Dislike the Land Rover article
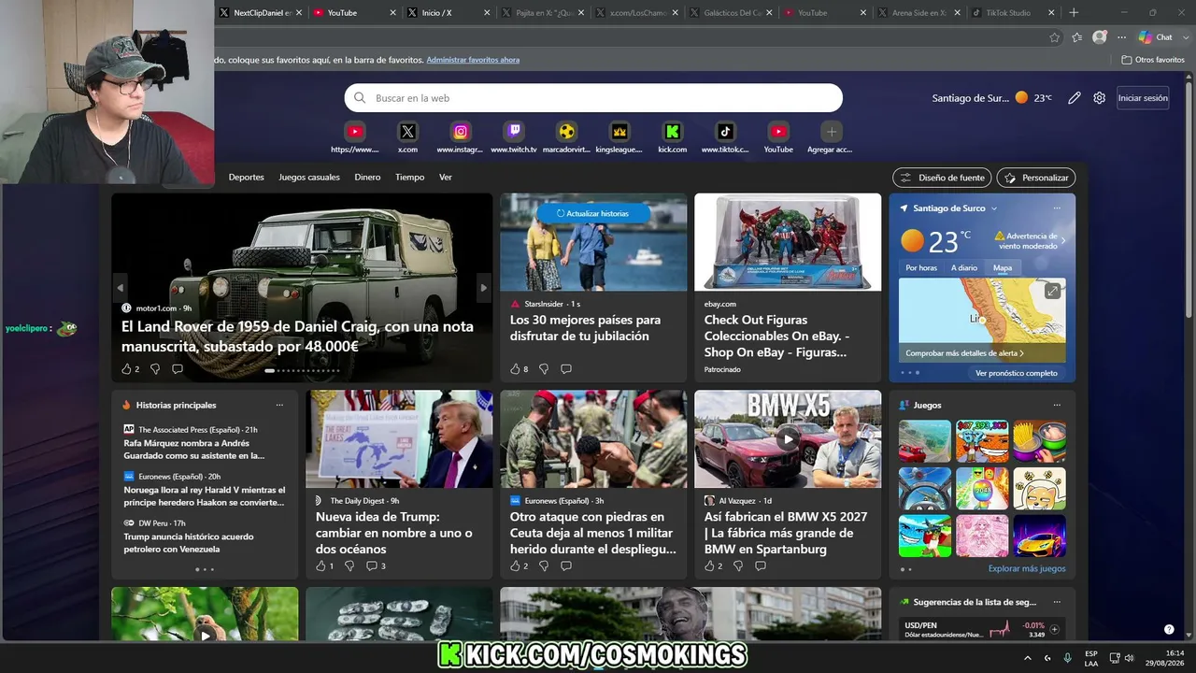Screen dimensions: 1196x673 pyautogui.click(x=155, y=369)
